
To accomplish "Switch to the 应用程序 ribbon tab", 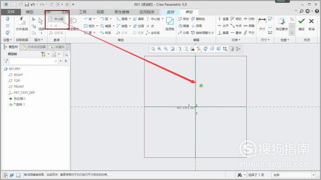I will click(x=147, y=12).
